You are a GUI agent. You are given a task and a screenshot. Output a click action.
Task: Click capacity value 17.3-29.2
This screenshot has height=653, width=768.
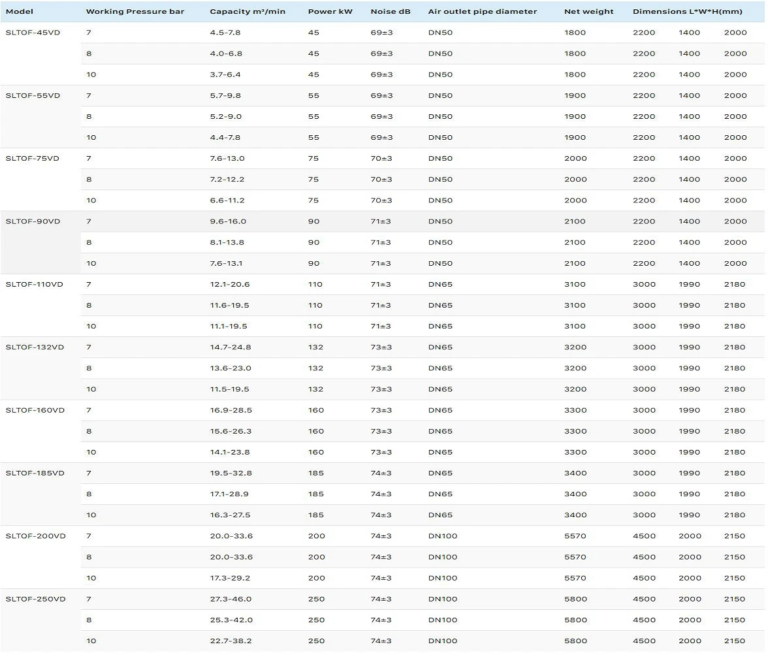[x=230, y=578]
